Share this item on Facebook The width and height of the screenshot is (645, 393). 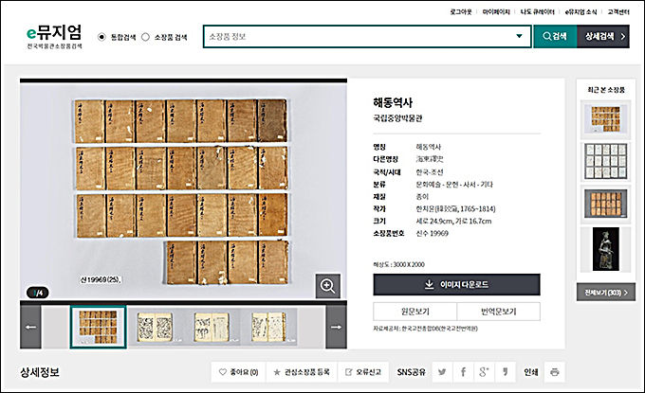(463, 371)
